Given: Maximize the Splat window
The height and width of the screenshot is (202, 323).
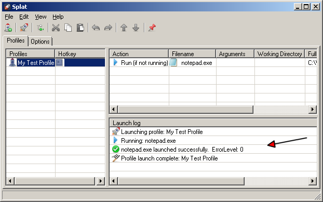Looking at the screenshot, I should (306, 7).
